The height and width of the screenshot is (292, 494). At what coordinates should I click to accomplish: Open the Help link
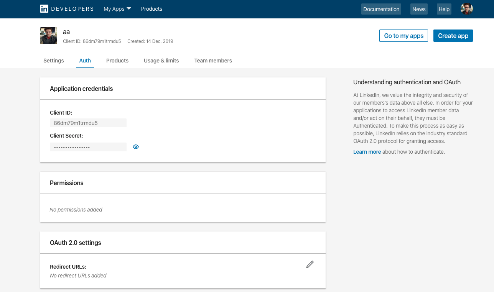[444, 9]
